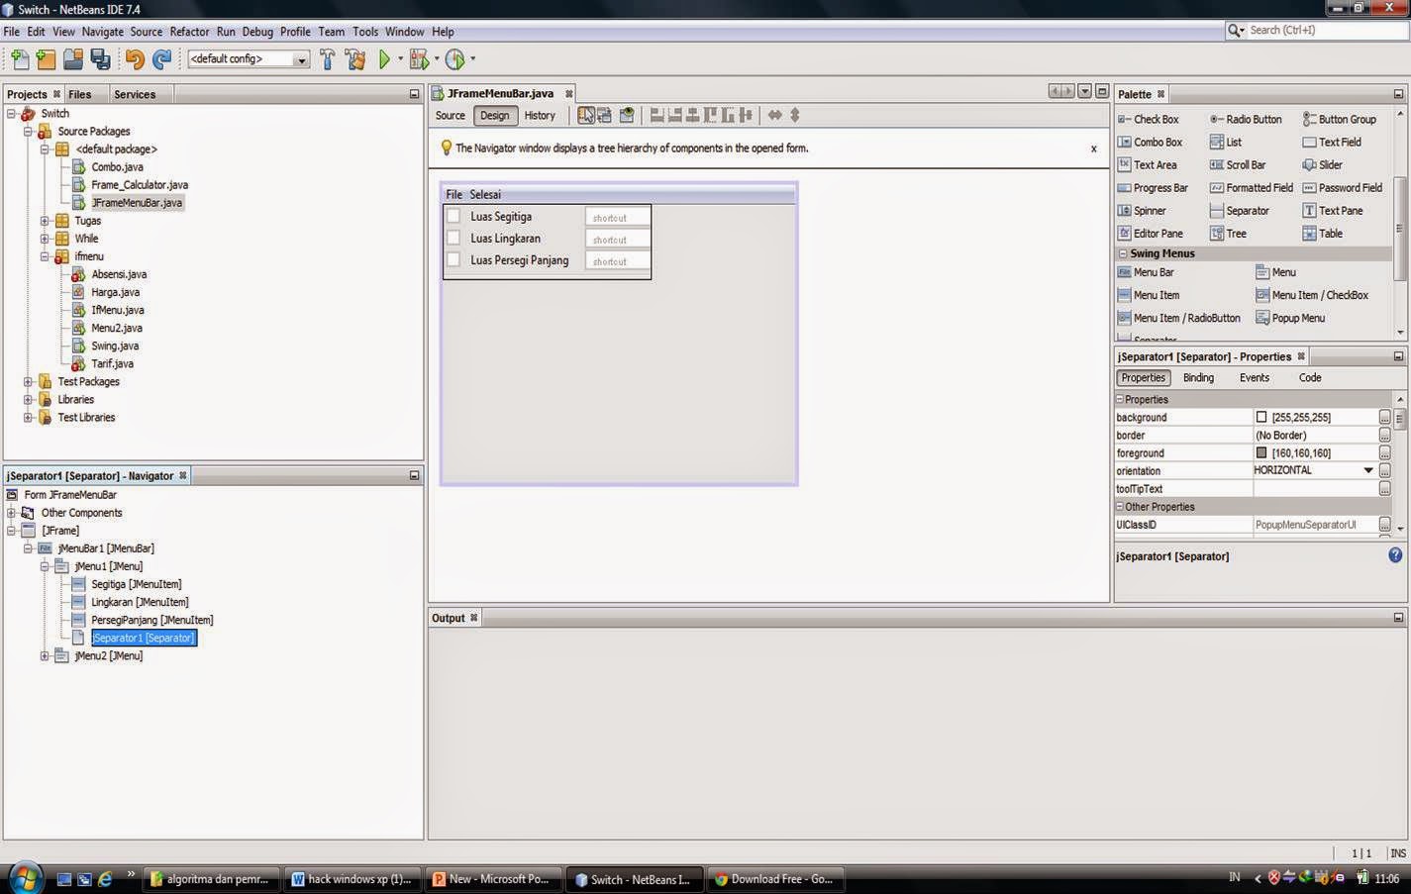Switch to the Files tab
This screenshot has height=894, width=1411.
tap(80, 94)
